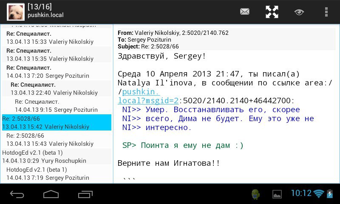This screenshot has width=340, height=204.
Task: Tap the From: Valeriy Nikolskiy header line
Action: point(173,33)
